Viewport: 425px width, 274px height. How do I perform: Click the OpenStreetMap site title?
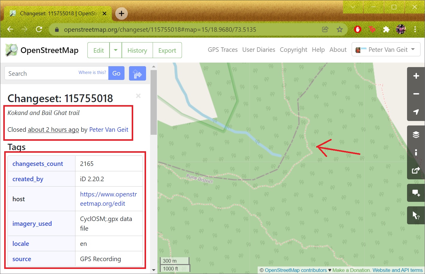pos(49,50)
